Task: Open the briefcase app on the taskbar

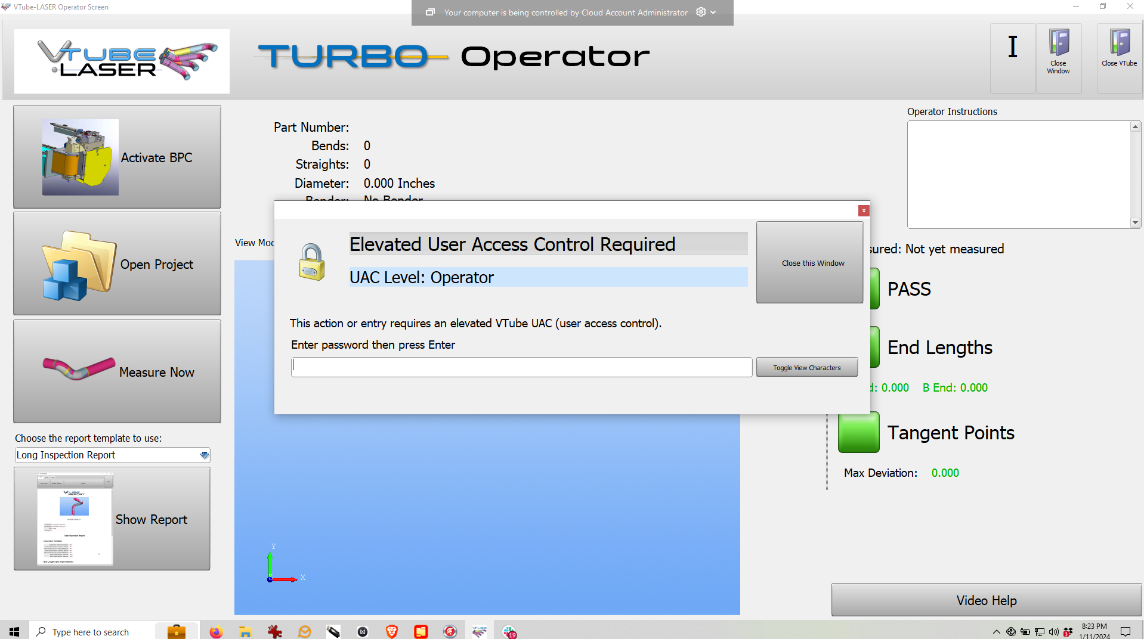Action: [177, 631]
